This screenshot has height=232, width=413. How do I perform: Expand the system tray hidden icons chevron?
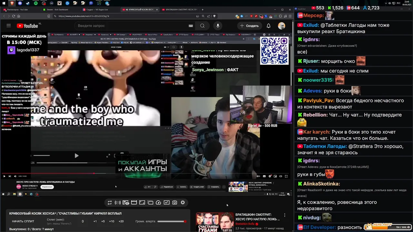(386, 3)
